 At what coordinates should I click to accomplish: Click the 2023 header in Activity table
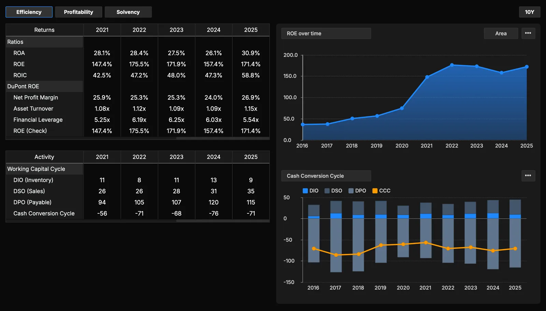pyautogui.click(x=176, y=157)
